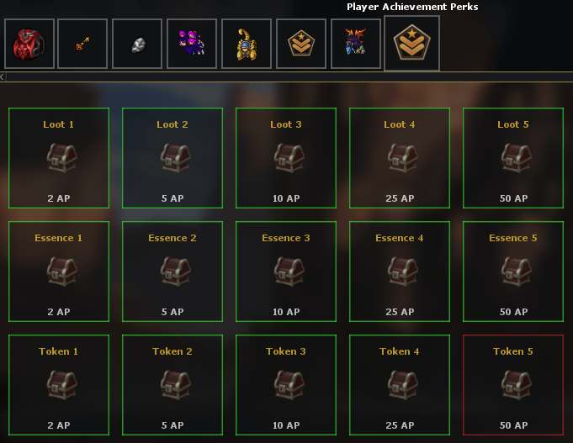Pick the Essence 2 perk box
This screenshot has width=573, height=443.
[172, 272]
